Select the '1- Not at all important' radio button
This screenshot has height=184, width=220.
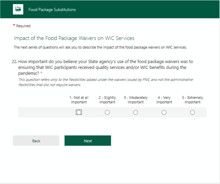[79, 112]
